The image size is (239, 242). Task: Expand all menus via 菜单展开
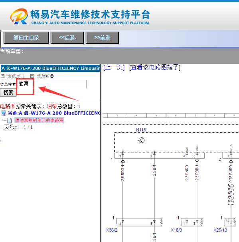pyautogui.click(x=16, y=76)
